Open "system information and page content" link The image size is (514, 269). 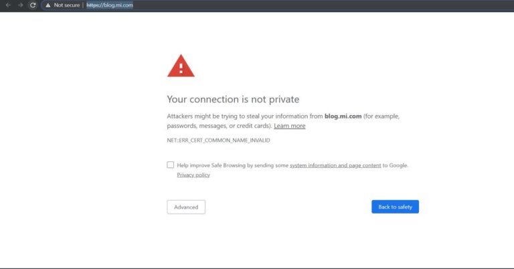335,165
